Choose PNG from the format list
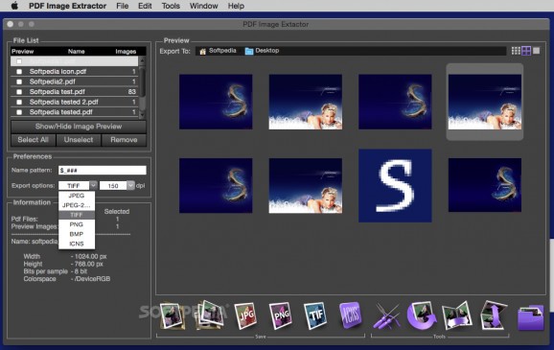 [77, 224]
